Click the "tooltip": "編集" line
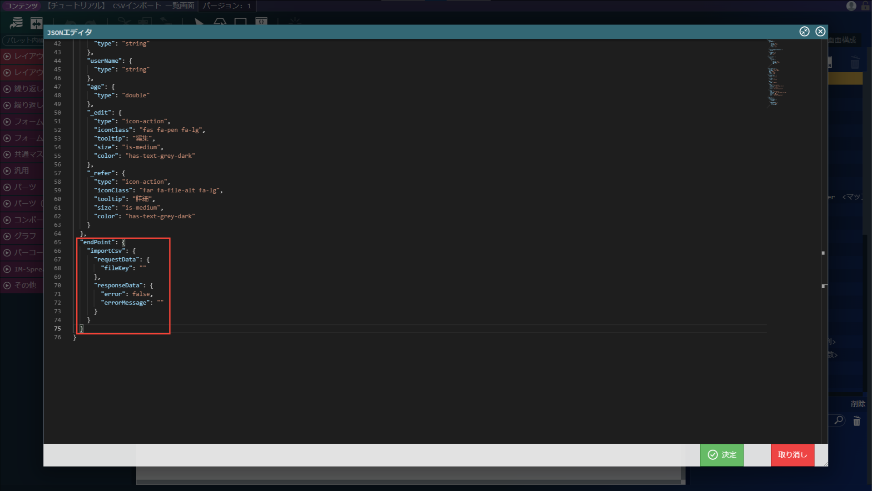 pyautogui.click(x=124, y=138)
